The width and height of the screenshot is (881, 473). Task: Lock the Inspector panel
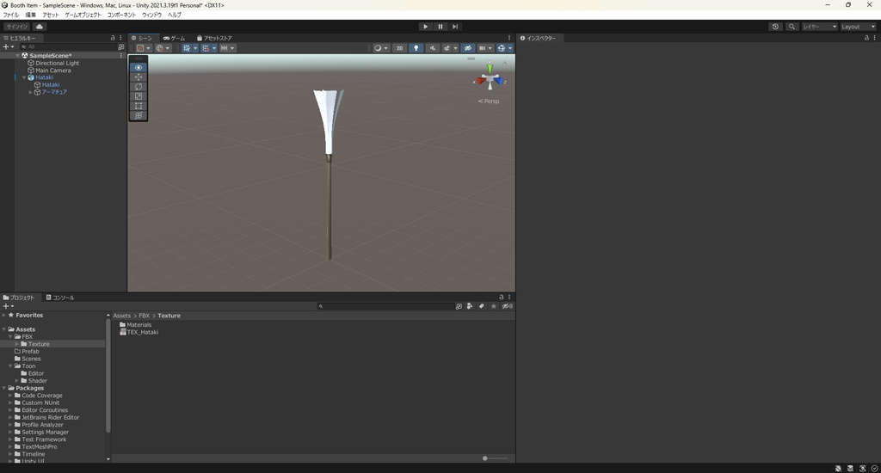tap(866, 38)
